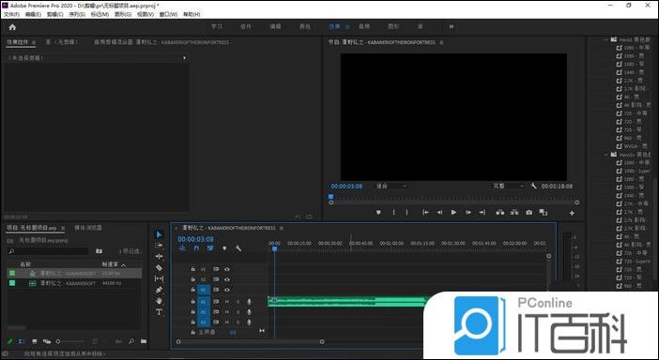The width and height of the screenshot is (659, 360).
Task: Start playback in the Program Monitor
Action: point(453,213)
